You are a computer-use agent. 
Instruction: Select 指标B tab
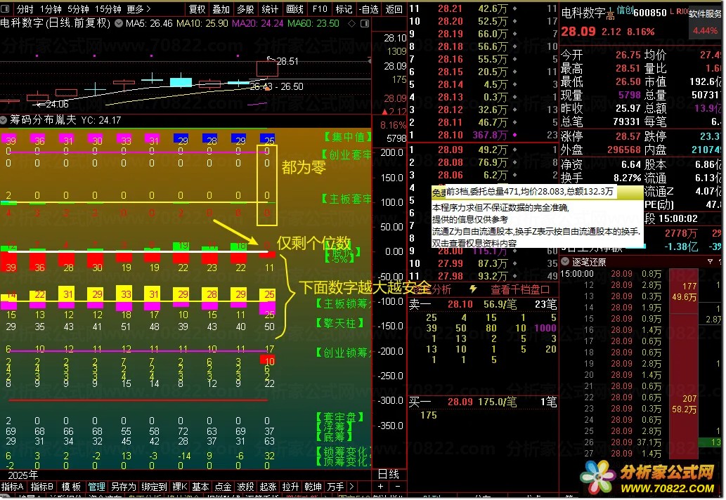[41, 487]
